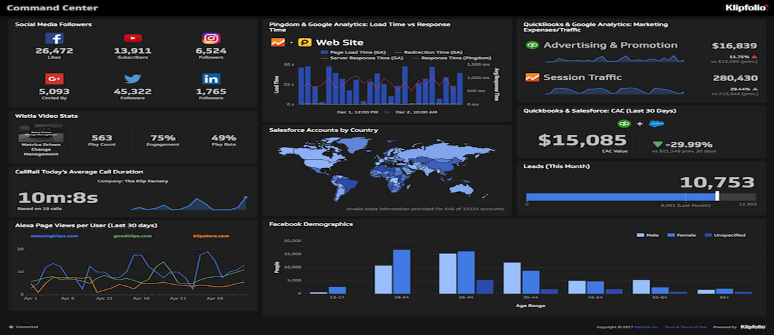This screenshot has height=335, width=774.
Task: Click the Salesforce cloud icon in CAC panel
Action: (657, 124)
